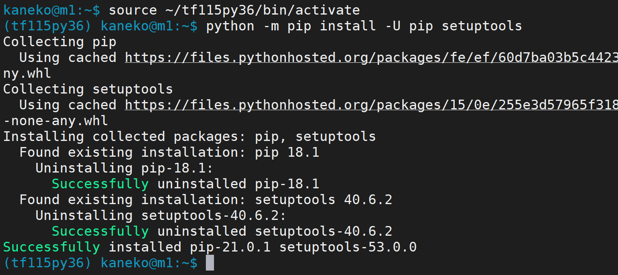The height and width of the screenshot is (275, 618).
Task: Click the 'Uninstalling setuptools-40.6.2:' line
Action: [161, 216]
